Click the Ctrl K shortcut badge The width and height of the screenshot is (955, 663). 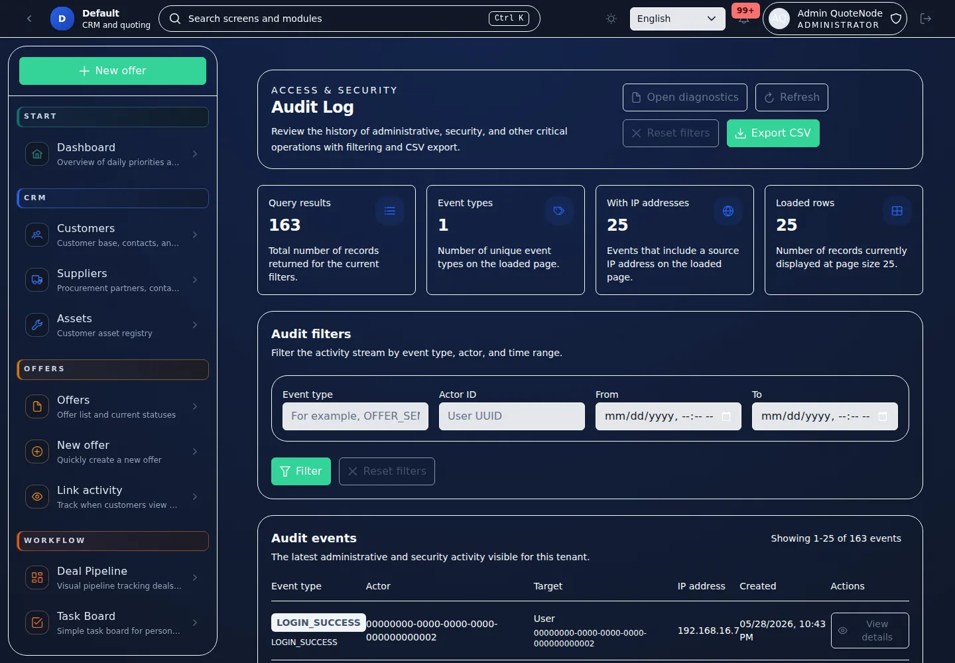pos(509,19)
